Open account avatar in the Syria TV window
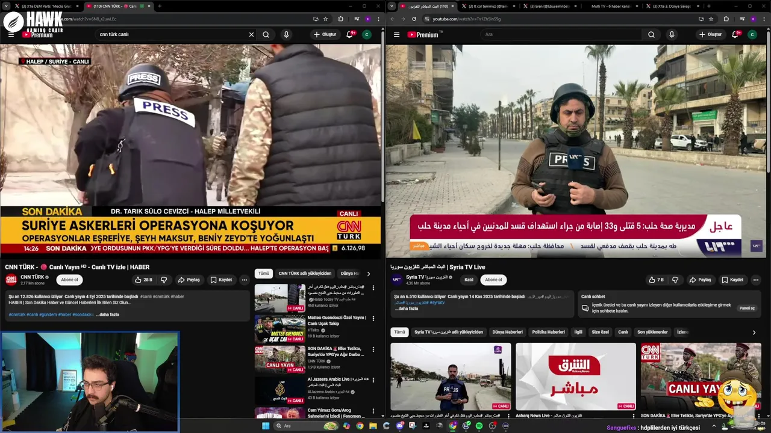This screenshot has width=771, height=433. pyautogui.click(x=752, y=34)
